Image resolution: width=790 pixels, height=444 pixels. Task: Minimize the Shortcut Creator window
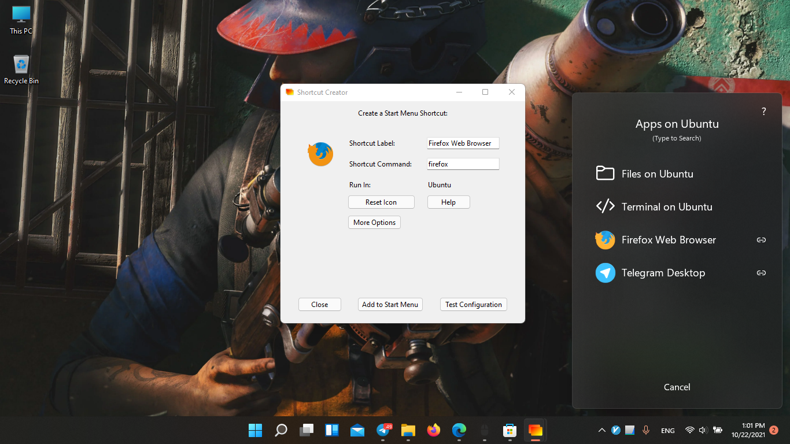459,92
